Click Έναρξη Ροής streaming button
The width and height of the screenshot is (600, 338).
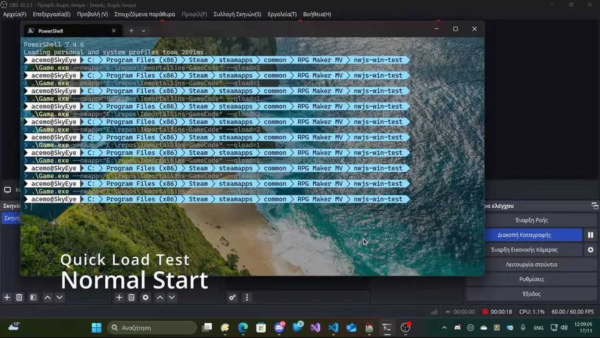(x=531, y=220)
